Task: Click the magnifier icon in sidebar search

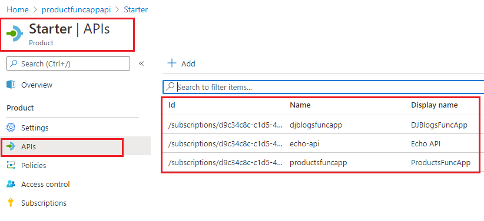Action: [x=14, y=63]
